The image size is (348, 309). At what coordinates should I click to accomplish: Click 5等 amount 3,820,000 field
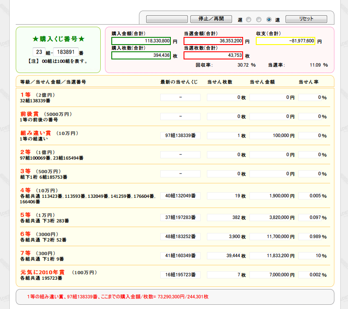coord(270,218)
